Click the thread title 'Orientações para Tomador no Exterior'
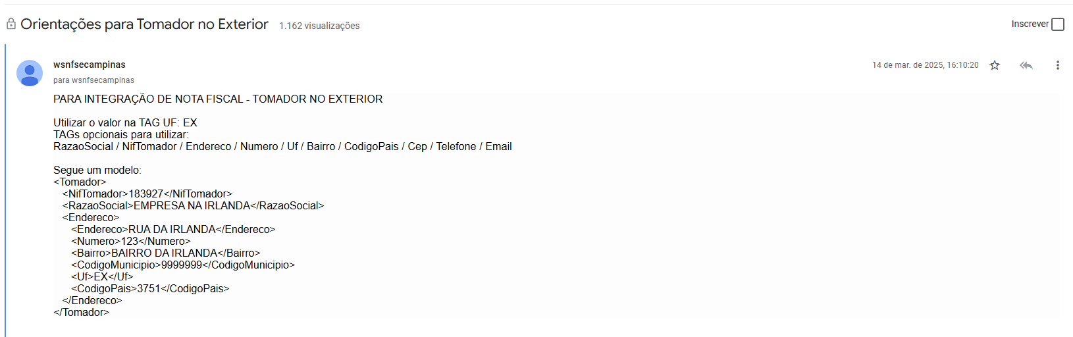This screenshot has width=1073, height=337. 144,24
